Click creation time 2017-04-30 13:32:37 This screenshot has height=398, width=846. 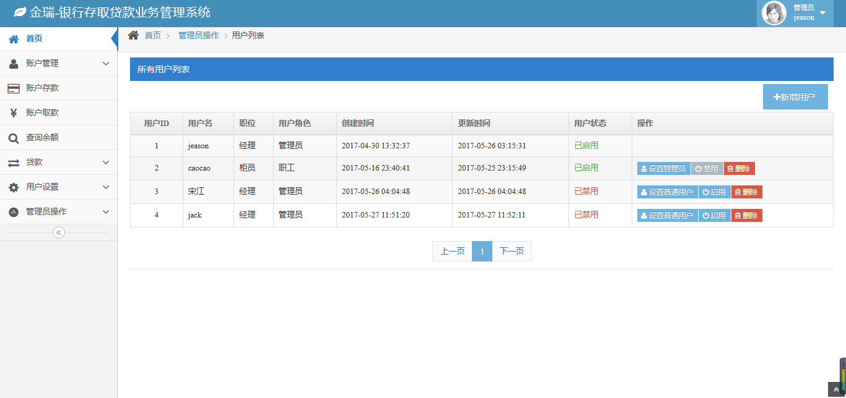point(376,146)
